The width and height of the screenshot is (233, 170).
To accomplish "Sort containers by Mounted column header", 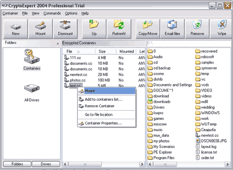I will point(126,52).
